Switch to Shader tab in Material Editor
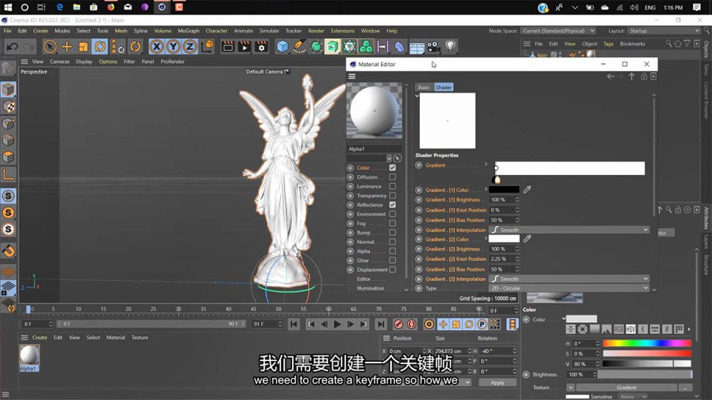The height and width of the screenshot is (400, 712). pyautogui.click(x=443, y=87)
